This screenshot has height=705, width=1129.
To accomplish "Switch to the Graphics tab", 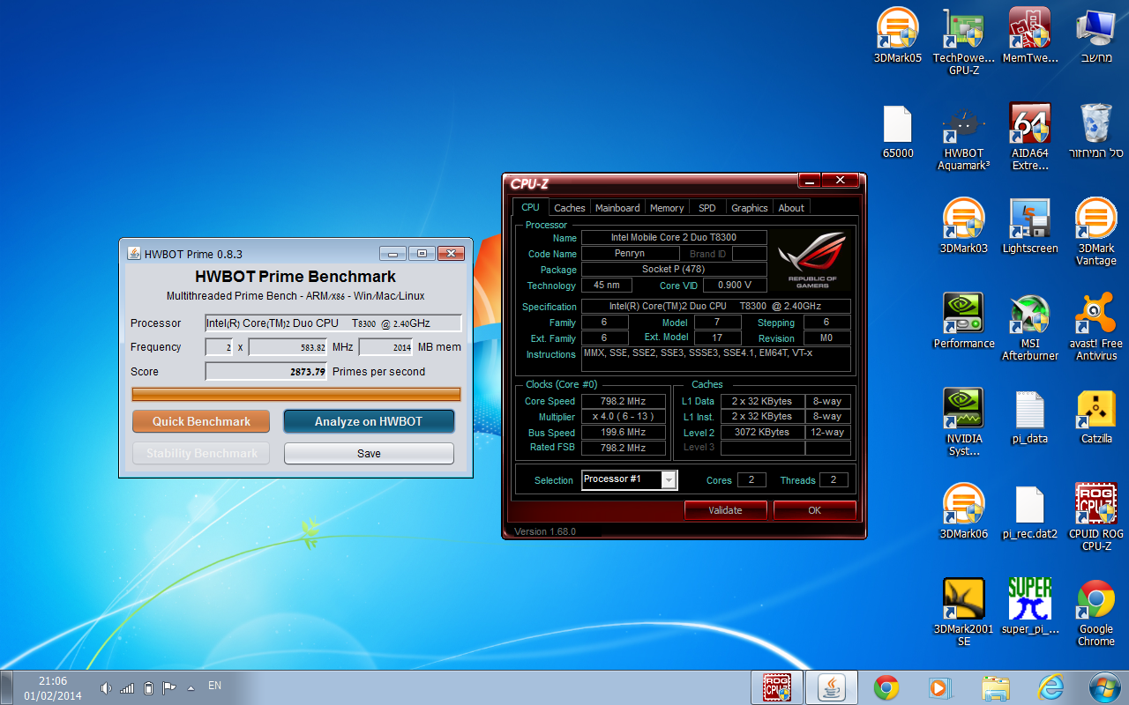I will [x=750, y=208].
